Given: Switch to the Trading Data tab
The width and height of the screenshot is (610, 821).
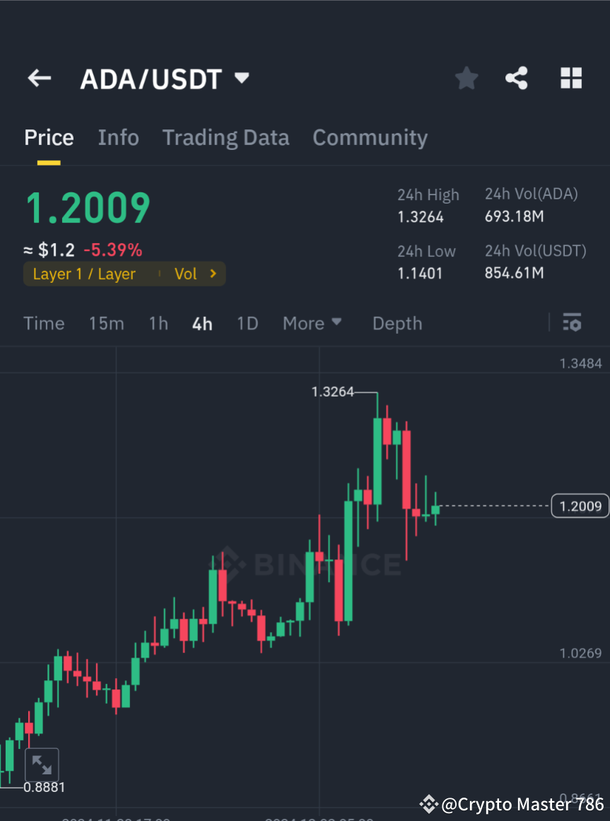Looking at the screenshot, I should [x=225, y=137].
